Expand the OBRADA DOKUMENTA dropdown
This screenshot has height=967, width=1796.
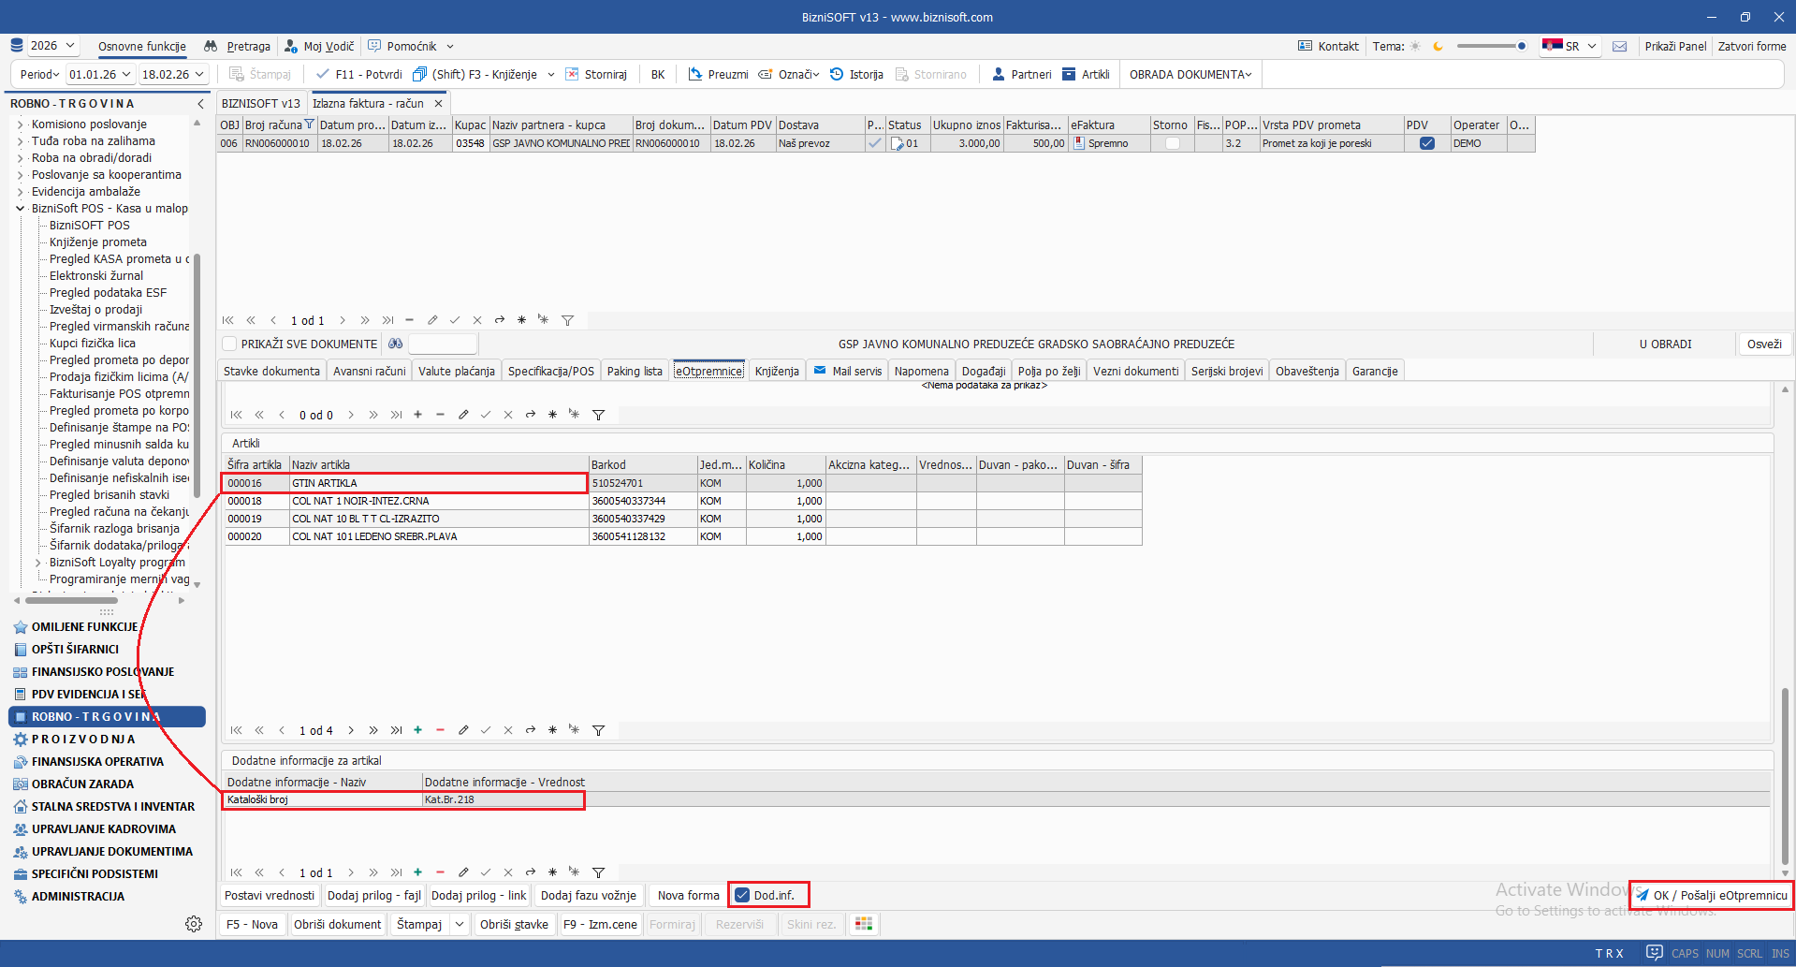point(1190,74)
